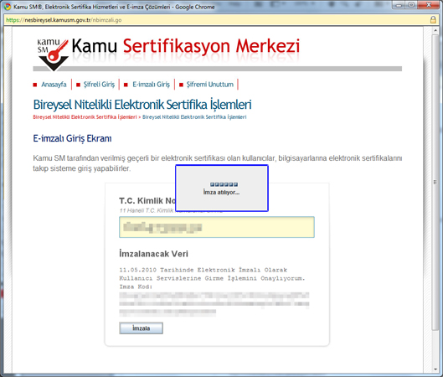This screenshot has width=443, height=377.
Task: Click the red breadcrumb link Bireysel Nitelikli
Action: tap(85, 117)
